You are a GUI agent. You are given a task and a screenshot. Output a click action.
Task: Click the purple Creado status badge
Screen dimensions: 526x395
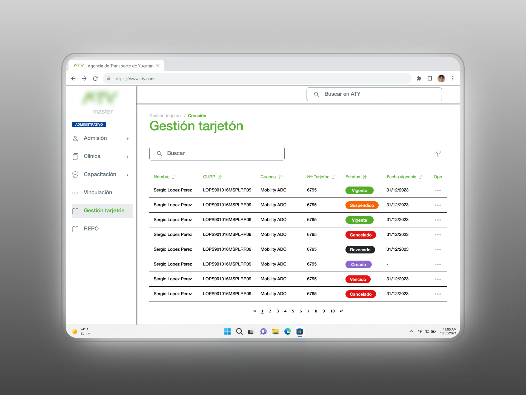point(358,264)
